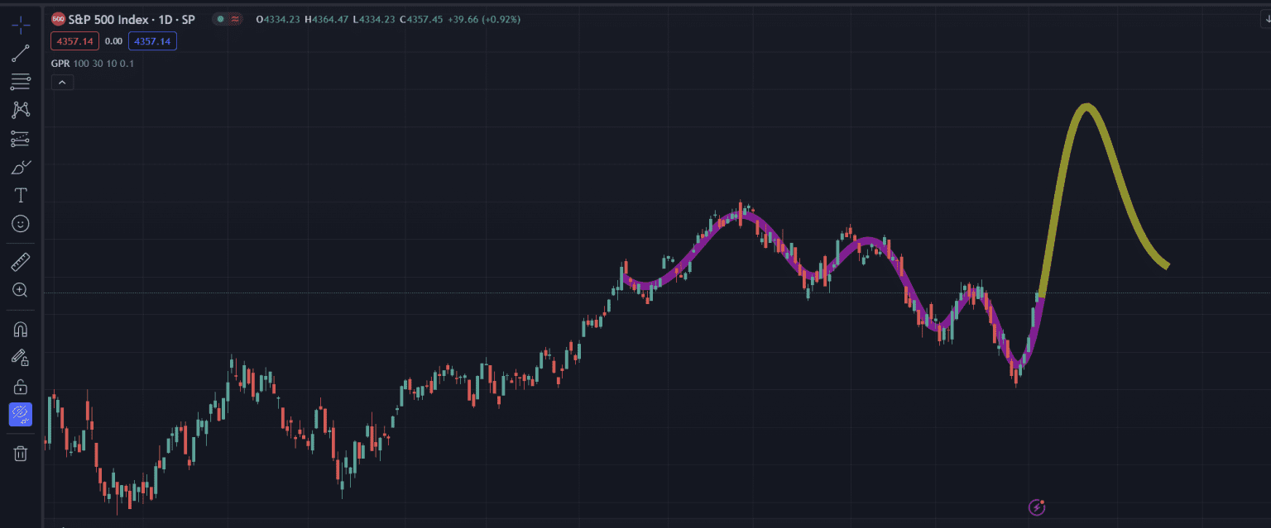Click the red bid price button 4357.14
Screen dimensions: 1271x528
74,40
